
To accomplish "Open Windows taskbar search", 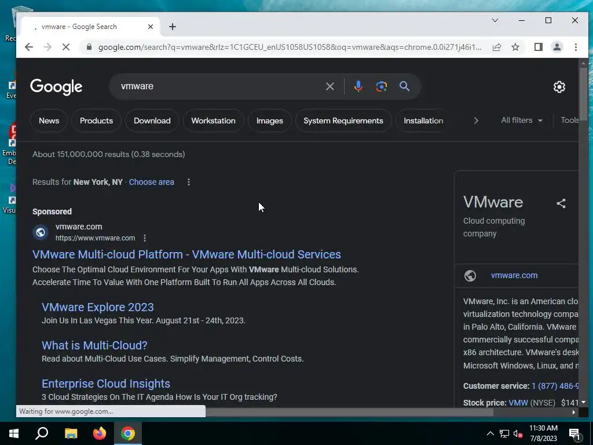I will (x=42, y=433).
